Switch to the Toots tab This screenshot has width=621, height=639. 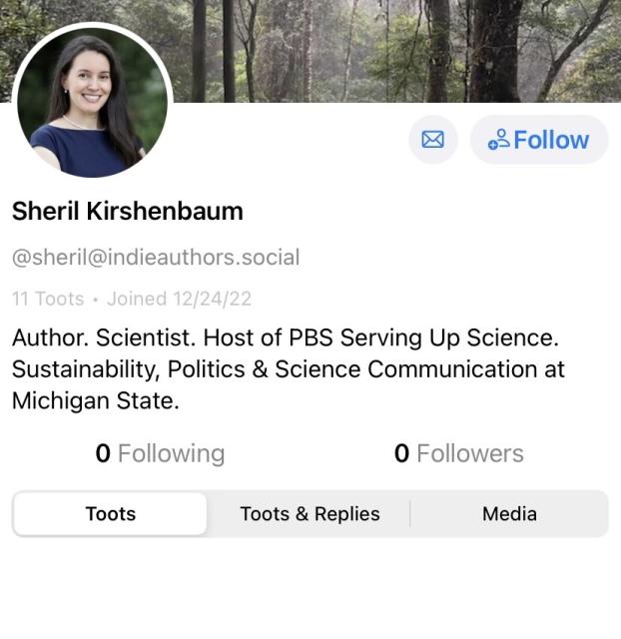pos(110,514)
